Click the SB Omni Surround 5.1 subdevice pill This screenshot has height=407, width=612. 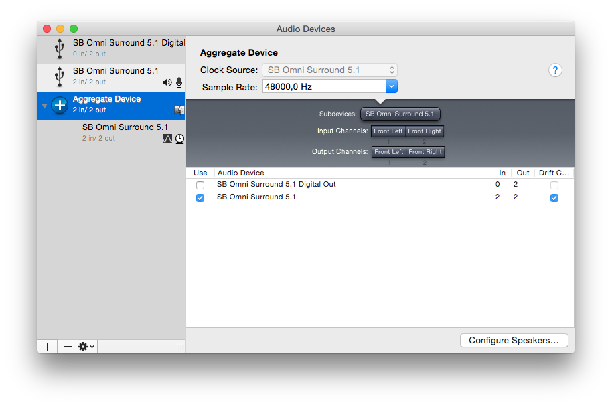click(x=400, y=114)
